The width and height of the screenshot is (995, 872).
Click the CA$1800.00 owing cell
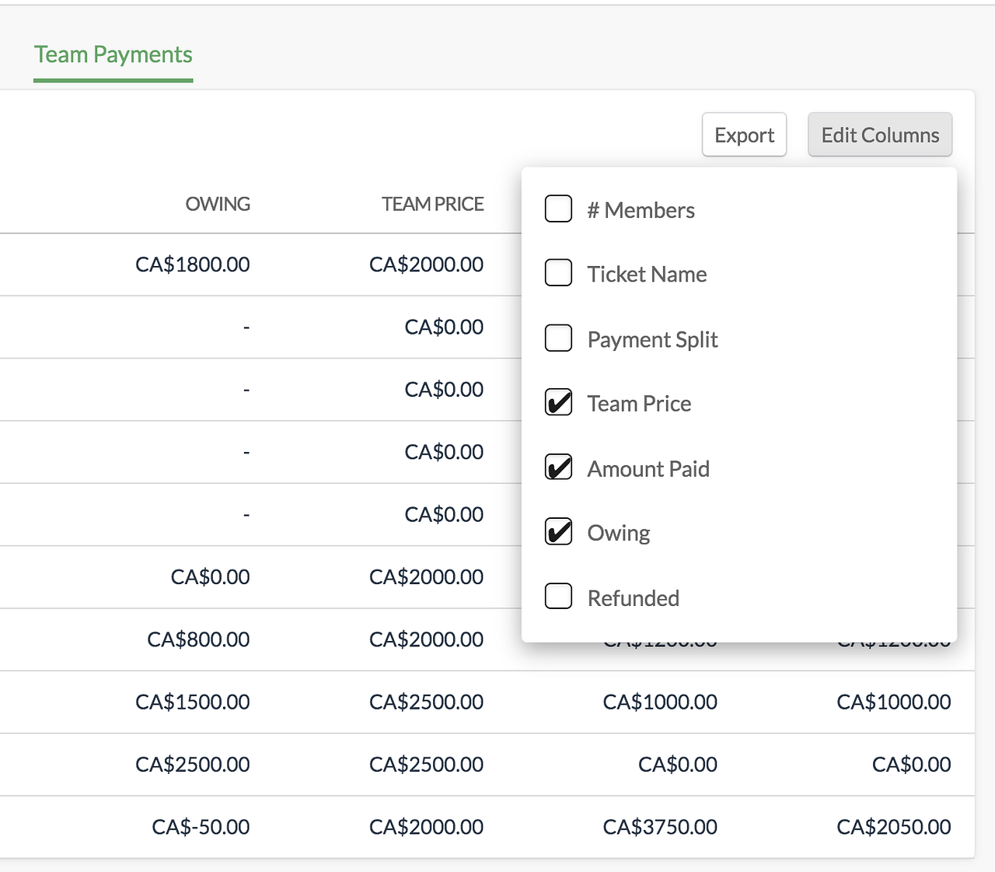193,264
